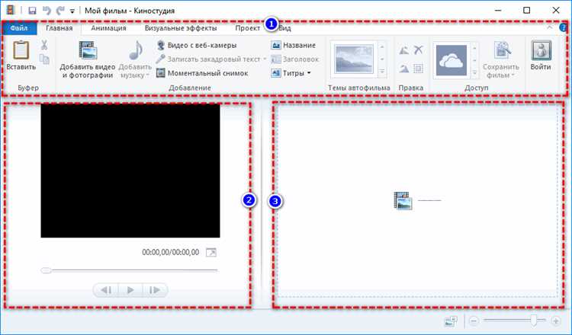572x335 pixels.
Task: Open the Визуальные эффекты tab
Action: [181, 28]
